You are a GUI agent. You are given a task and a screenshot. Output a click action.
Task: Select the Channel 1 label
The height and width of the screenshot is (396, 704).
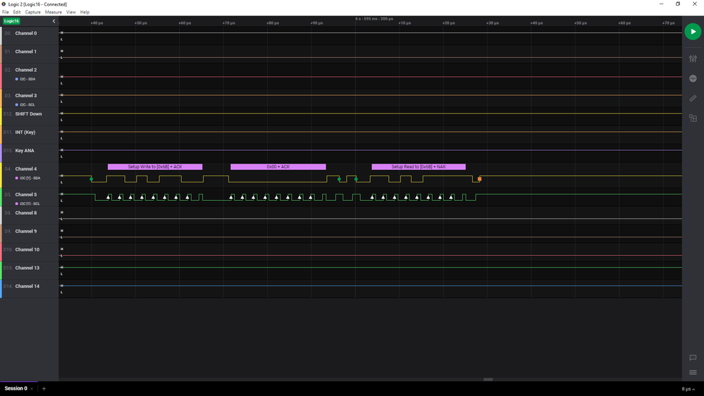pos(26,51)
